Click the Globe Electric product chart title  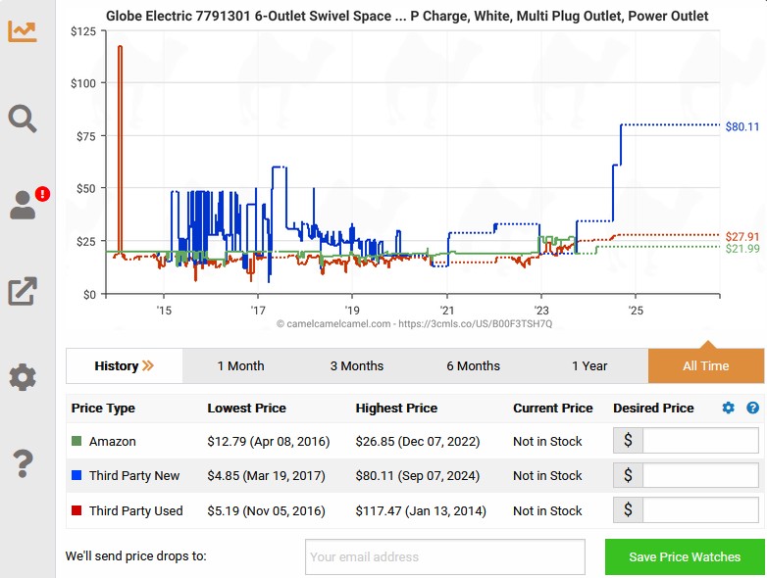tap(407, 16)
